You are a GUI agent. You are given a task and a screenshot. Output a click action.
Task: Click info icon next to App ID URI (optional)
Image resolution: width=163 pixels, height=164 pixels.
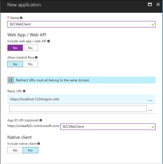(41, 120)
